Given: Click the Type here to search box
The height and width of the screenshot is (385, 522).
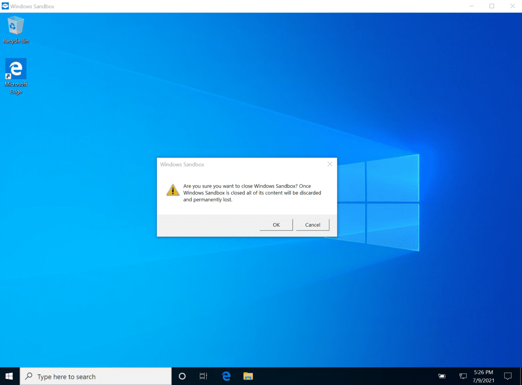Looking at the screenshot, I should pos(96,376).
